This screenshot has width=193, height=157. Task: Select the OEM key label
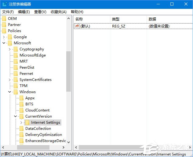coord(12,19)
